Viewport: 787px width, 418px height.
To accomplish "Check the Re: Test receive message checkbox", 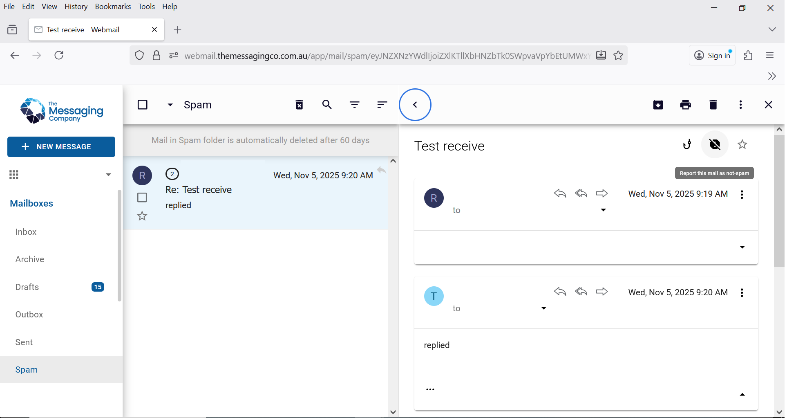I will (x=142, y=198).
